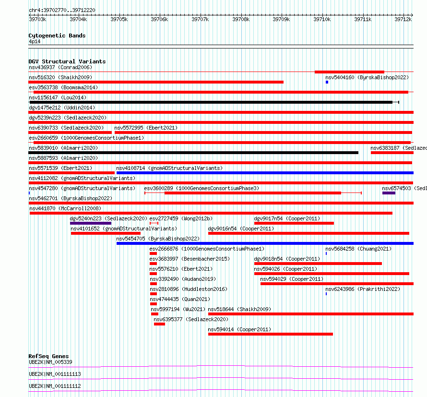Click the chr4:39702770..39712220 region label
Image resolution: width=427 pixels, height=397 pixels.
pyautogui.click(x=62, y=10)
